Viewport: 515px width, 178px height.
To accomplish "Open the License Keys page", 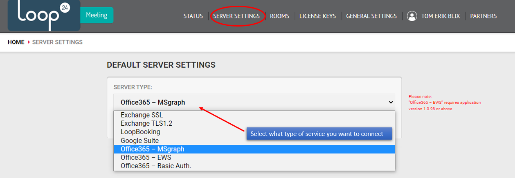I will pos(317,16).
